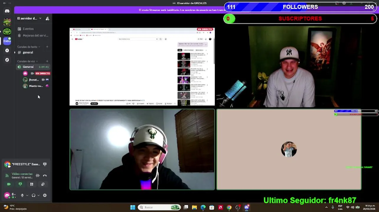The width and height of the screenshot is (379, 212).
Task: Select voice user 'Manto-nu...'
Action: (36, 86)
